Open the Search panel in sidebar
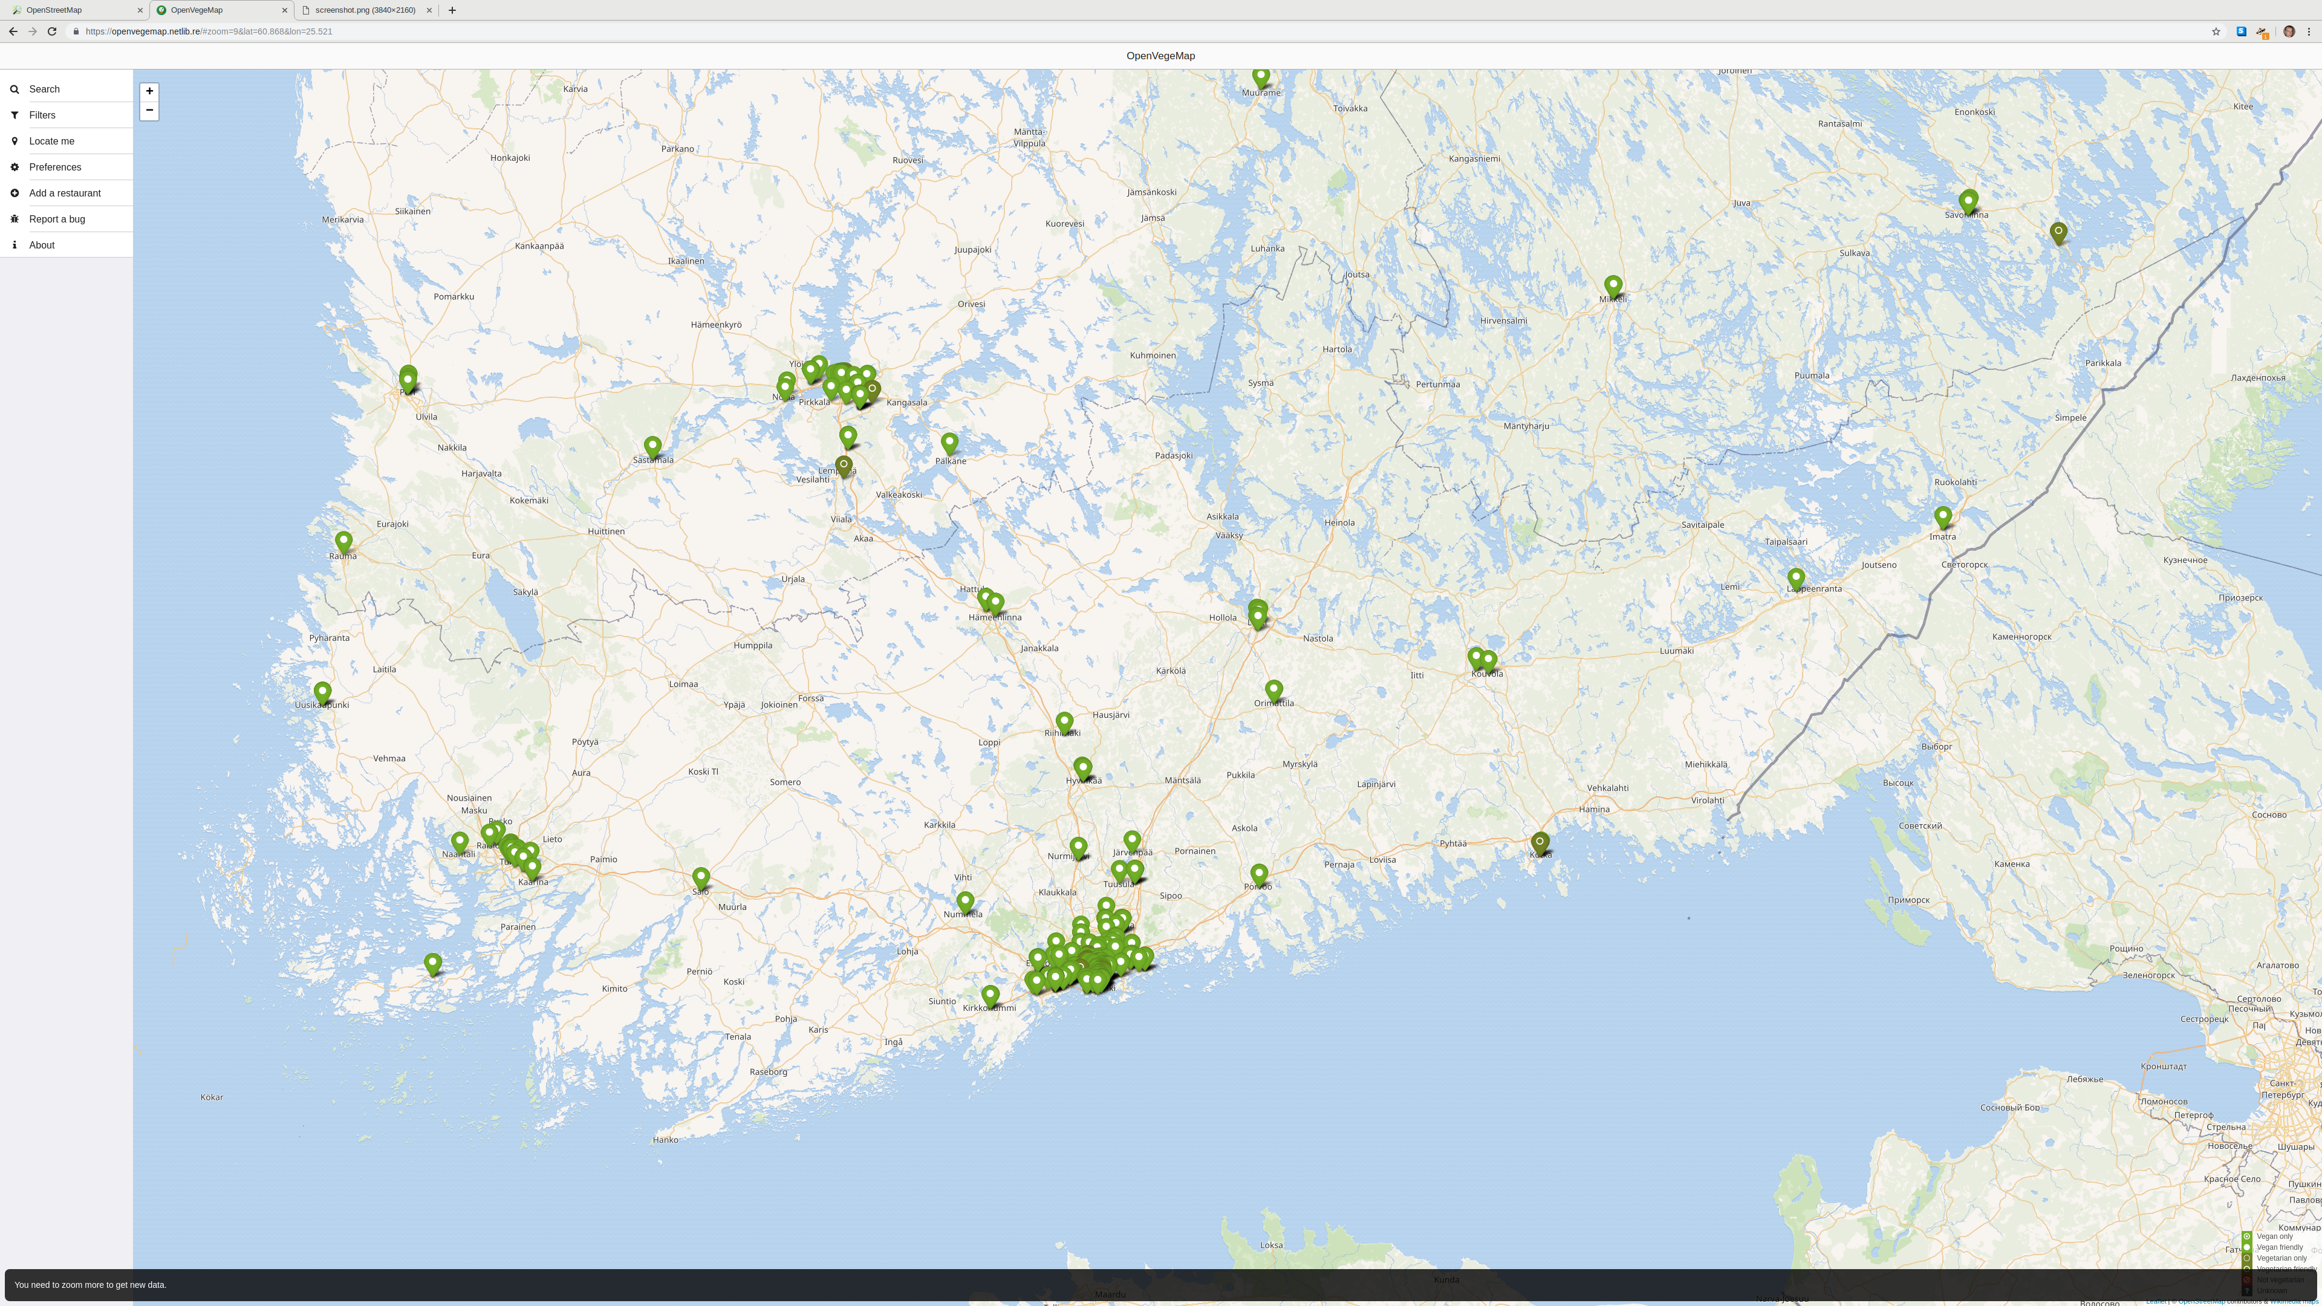This screenshot has width=2322, height=1306. (x=66, y=89)
